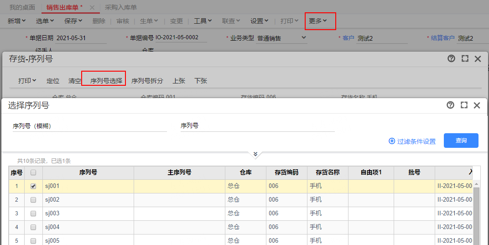The width and height of the screenshot is (489, 245).
Task: Maximize the 选择序列号 dialog
Action: [x=464, y=105]
